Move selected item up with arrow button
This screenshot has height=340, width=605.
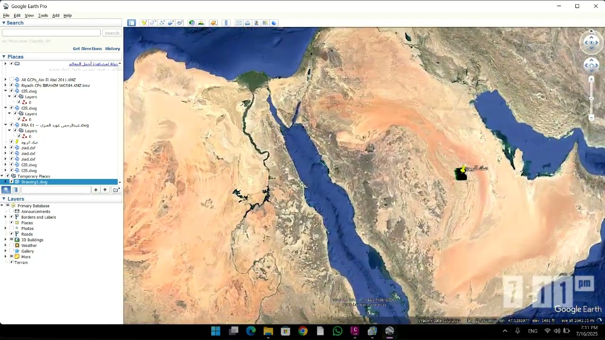click(x=96, y=190)
